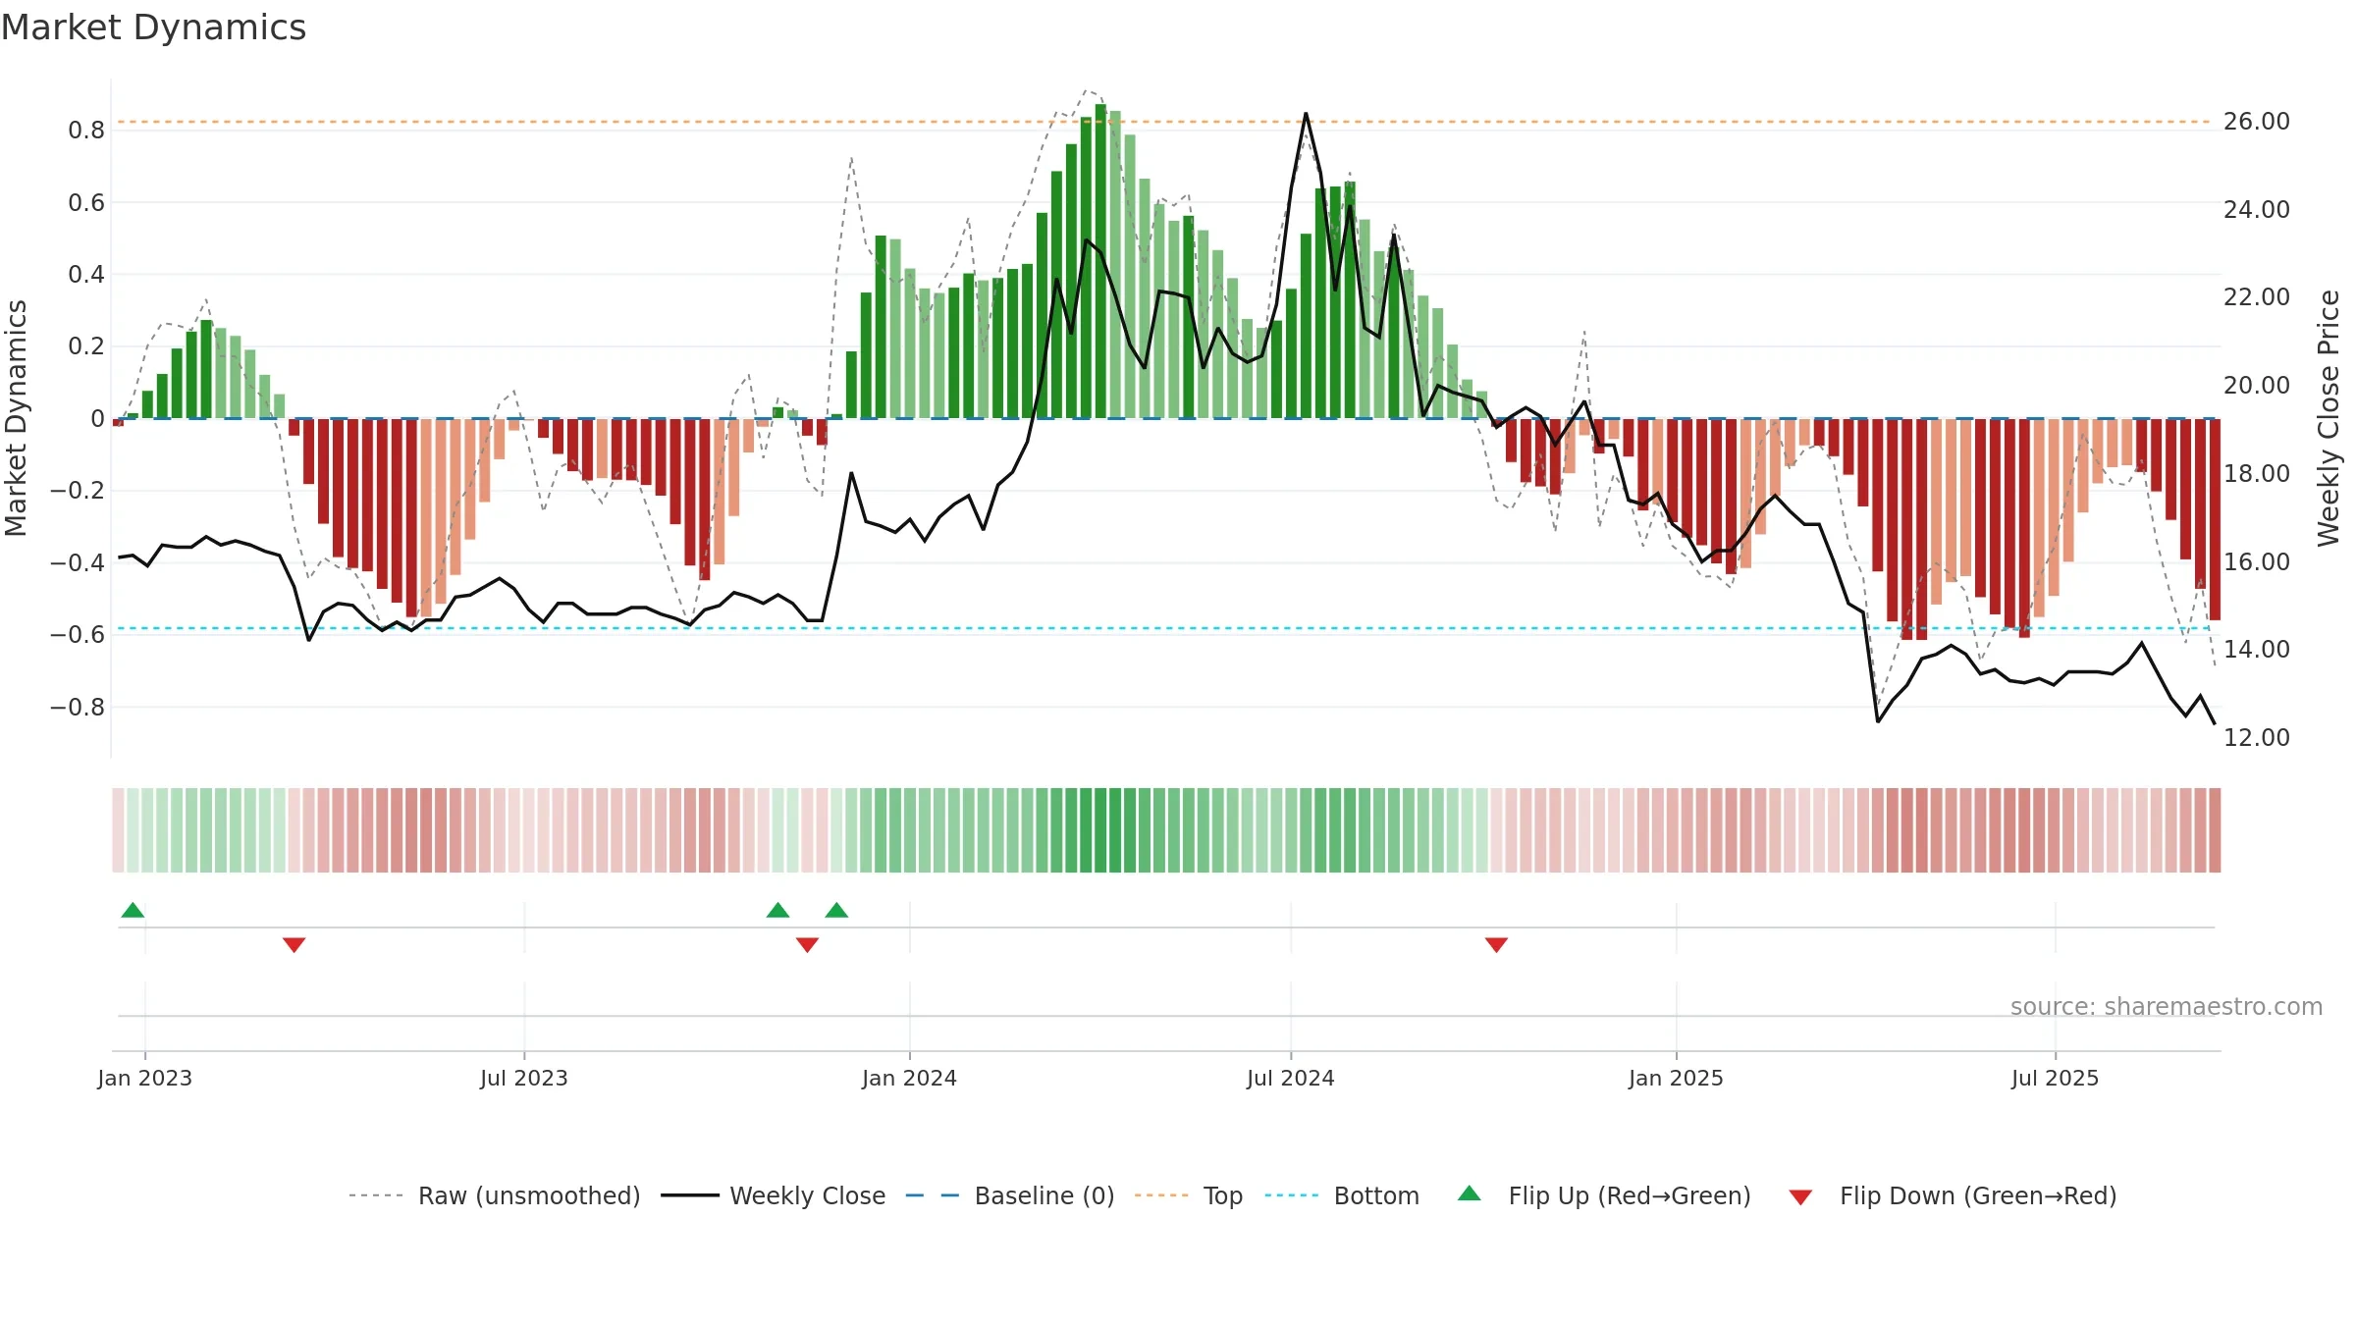Toggle the Top legend entry
The width and height of the screenshot is (2356, 1325).
click(1189, 1195)
